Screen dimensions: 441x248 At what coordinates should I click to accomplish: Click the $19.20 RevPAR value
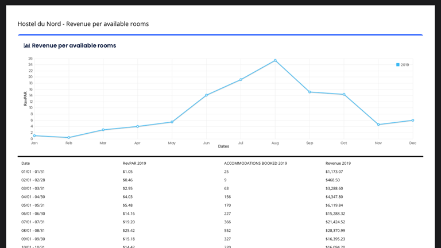coord(129,222)
